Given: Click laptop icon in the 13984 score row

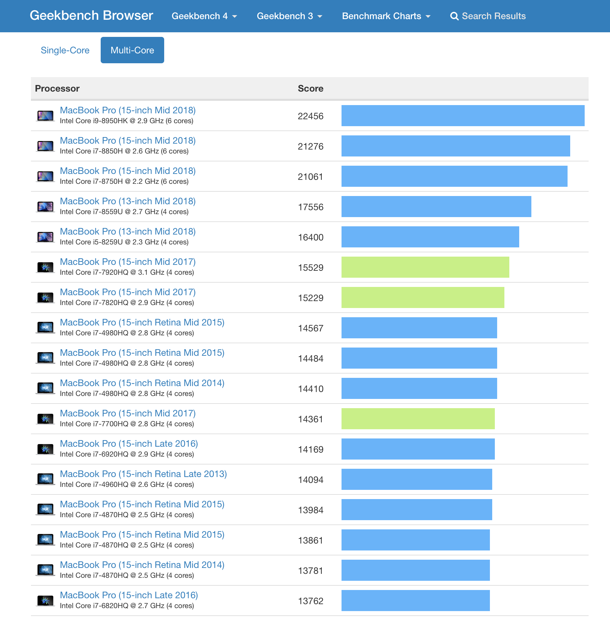Looking at the screenshot, I should [x=45, y=510].
